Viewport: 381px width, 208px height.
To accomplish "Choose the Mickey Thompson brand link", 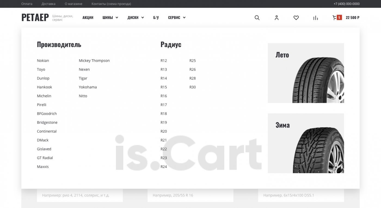I will pyautogui.click(x=94, y=61).
